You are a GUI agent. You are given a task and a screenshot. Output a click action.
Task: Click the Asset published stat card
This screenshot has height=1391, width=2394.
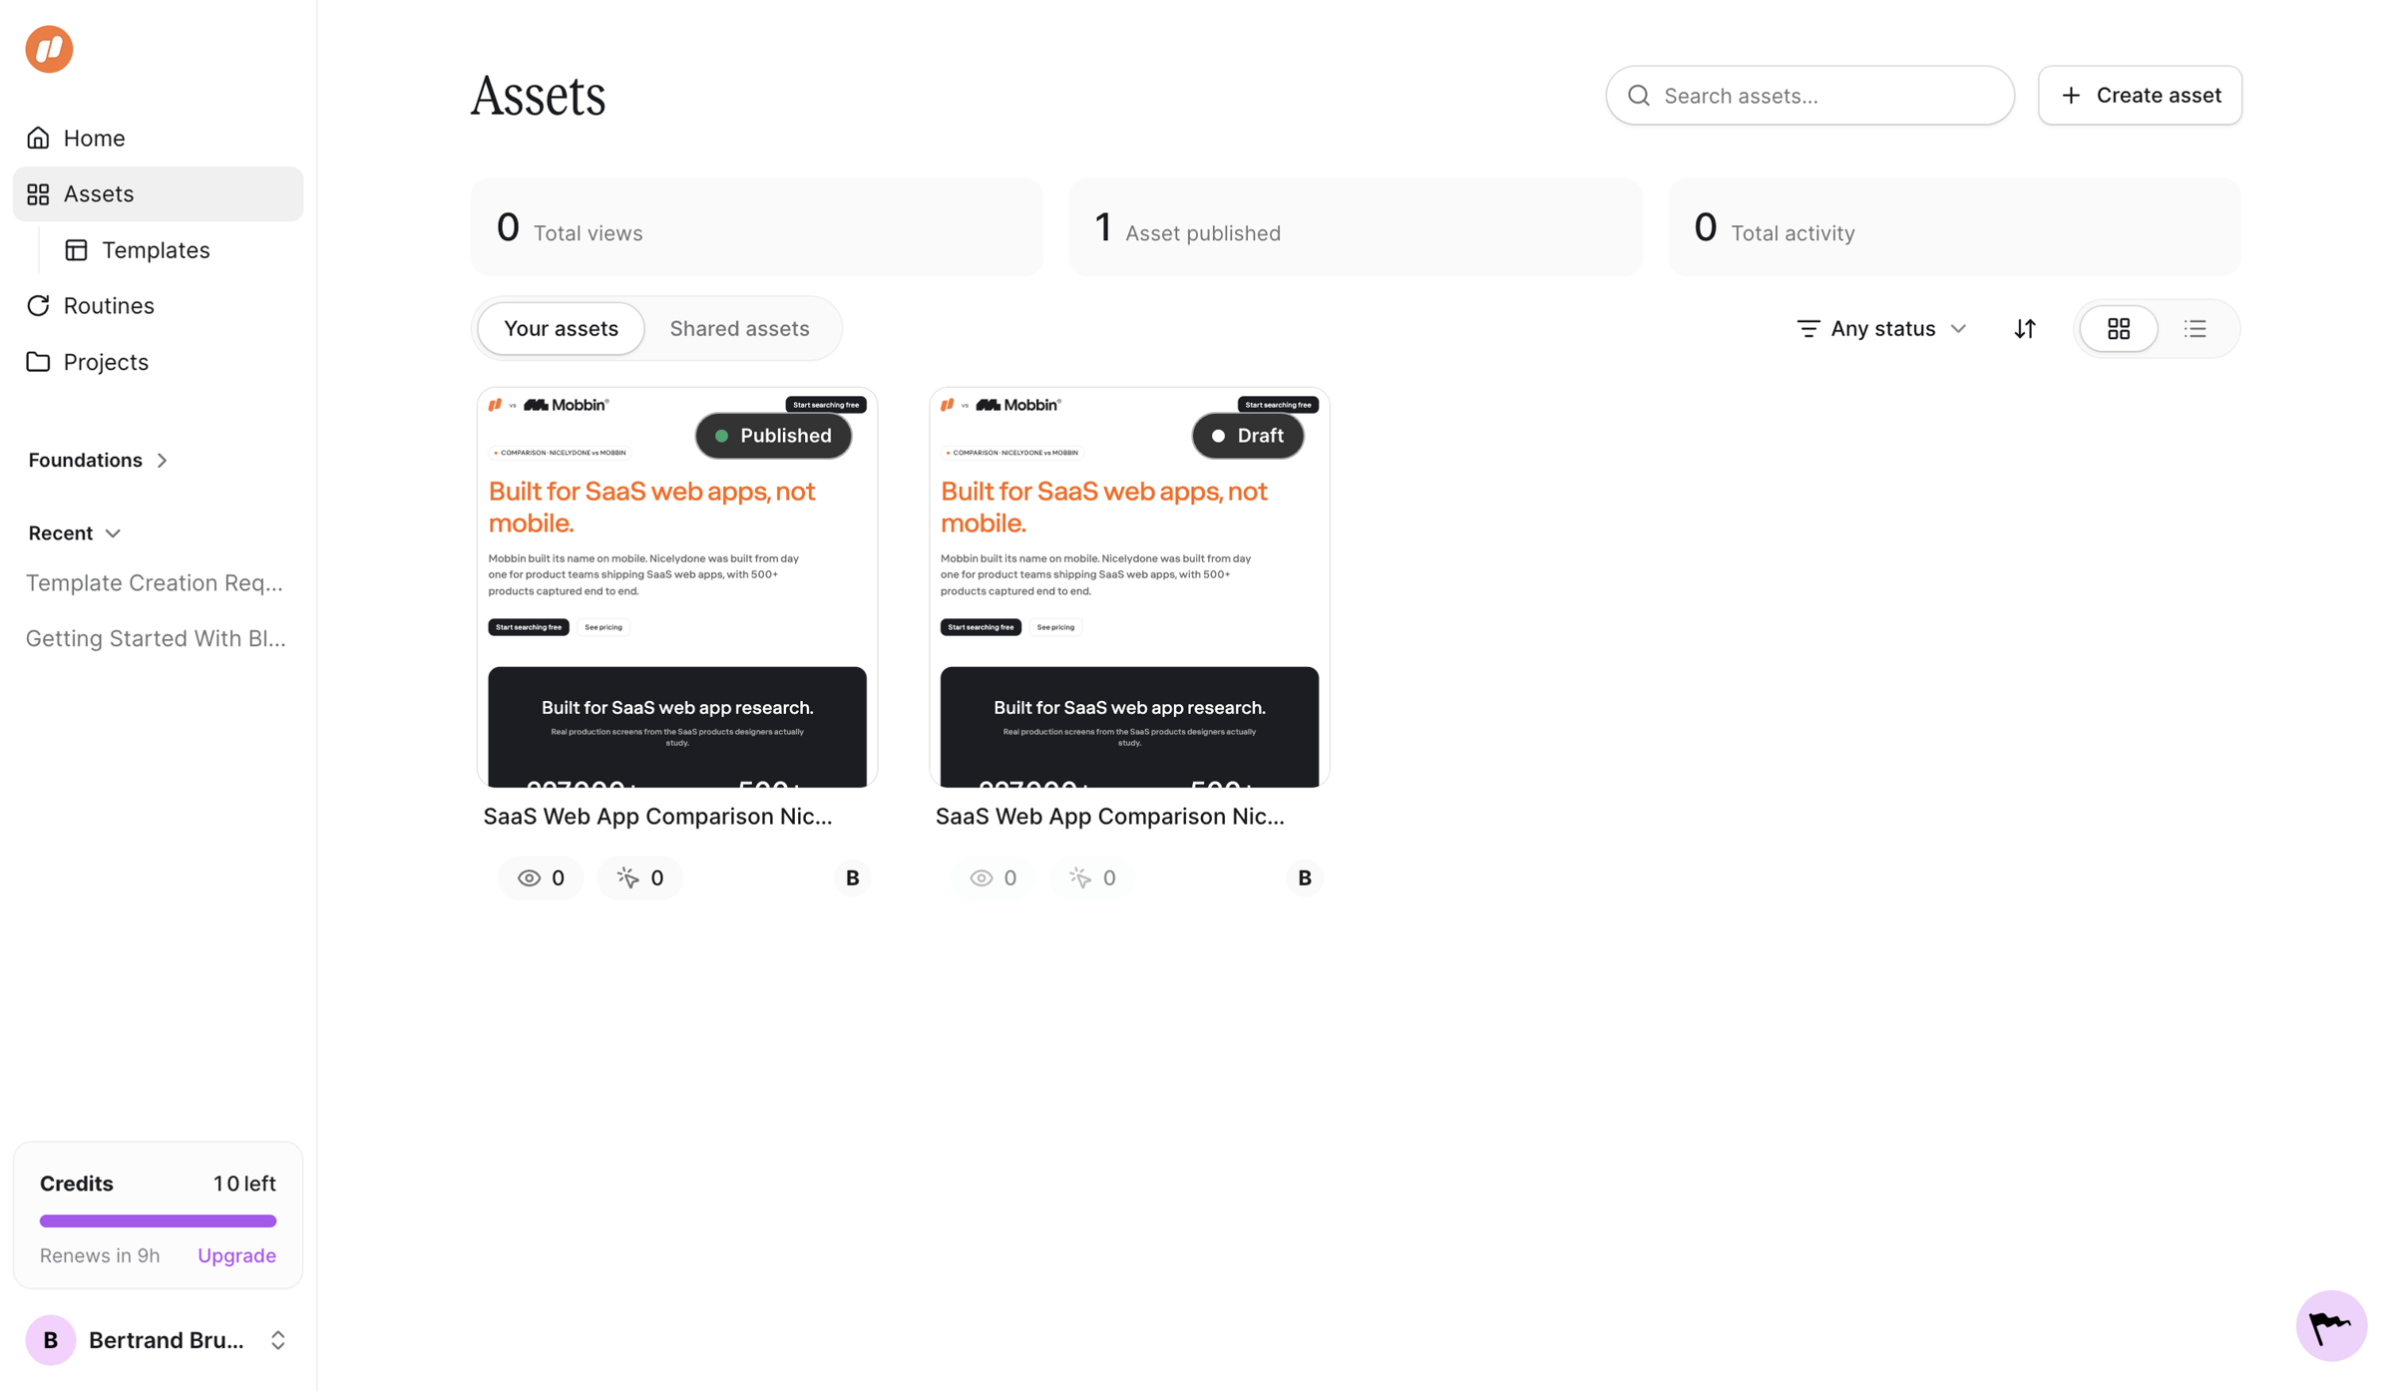point(1355,227)
